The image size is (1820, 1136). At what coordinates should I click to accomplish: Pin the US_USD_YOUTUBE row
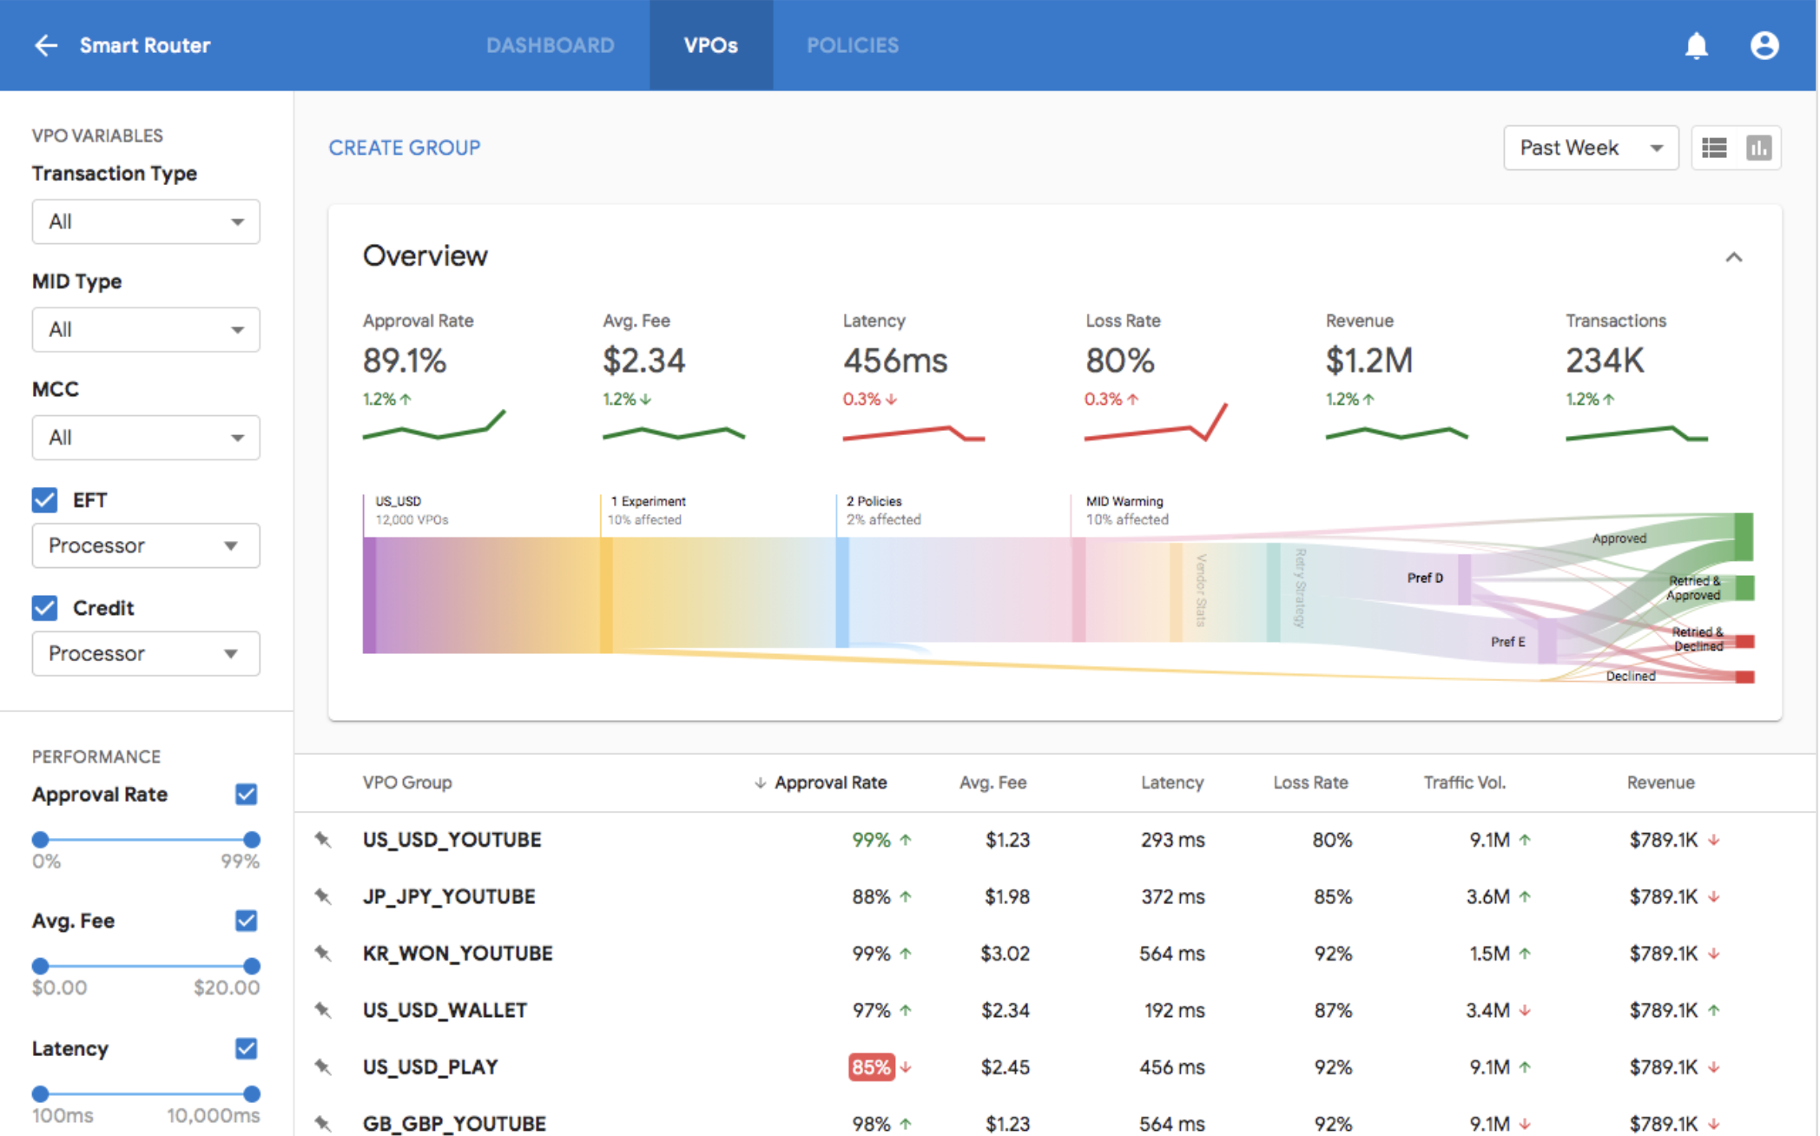tap(323, 840)
